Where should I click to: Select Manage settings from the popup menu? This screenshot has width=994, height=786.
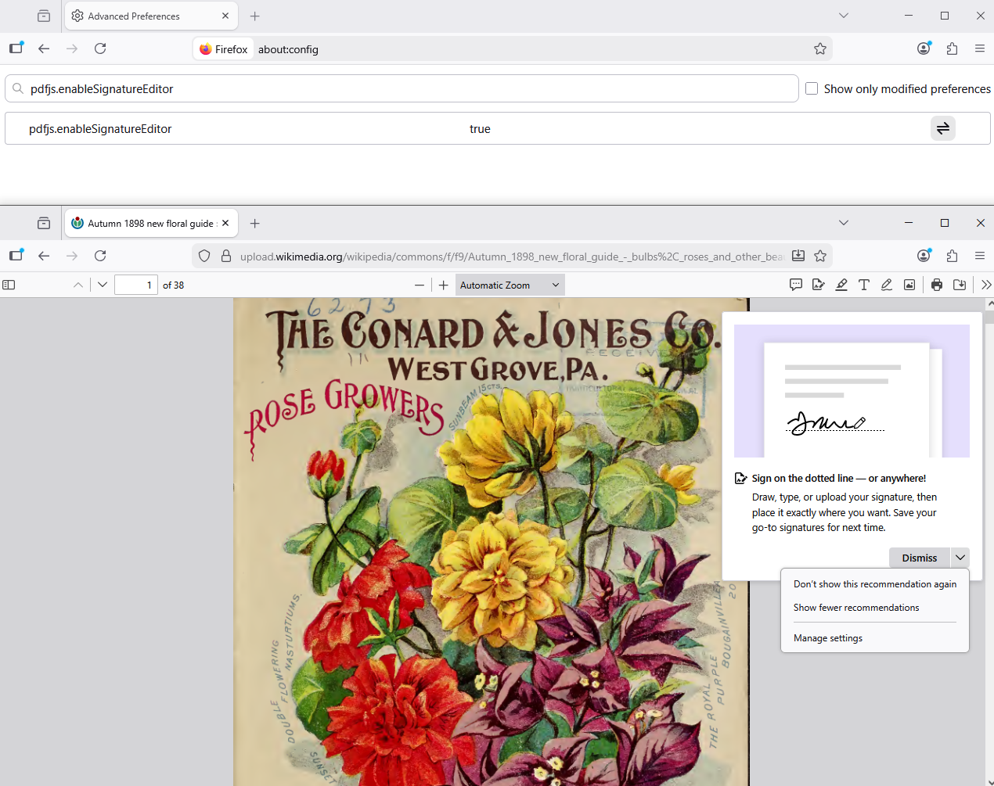pyautogui.click(x=828, y=638)
